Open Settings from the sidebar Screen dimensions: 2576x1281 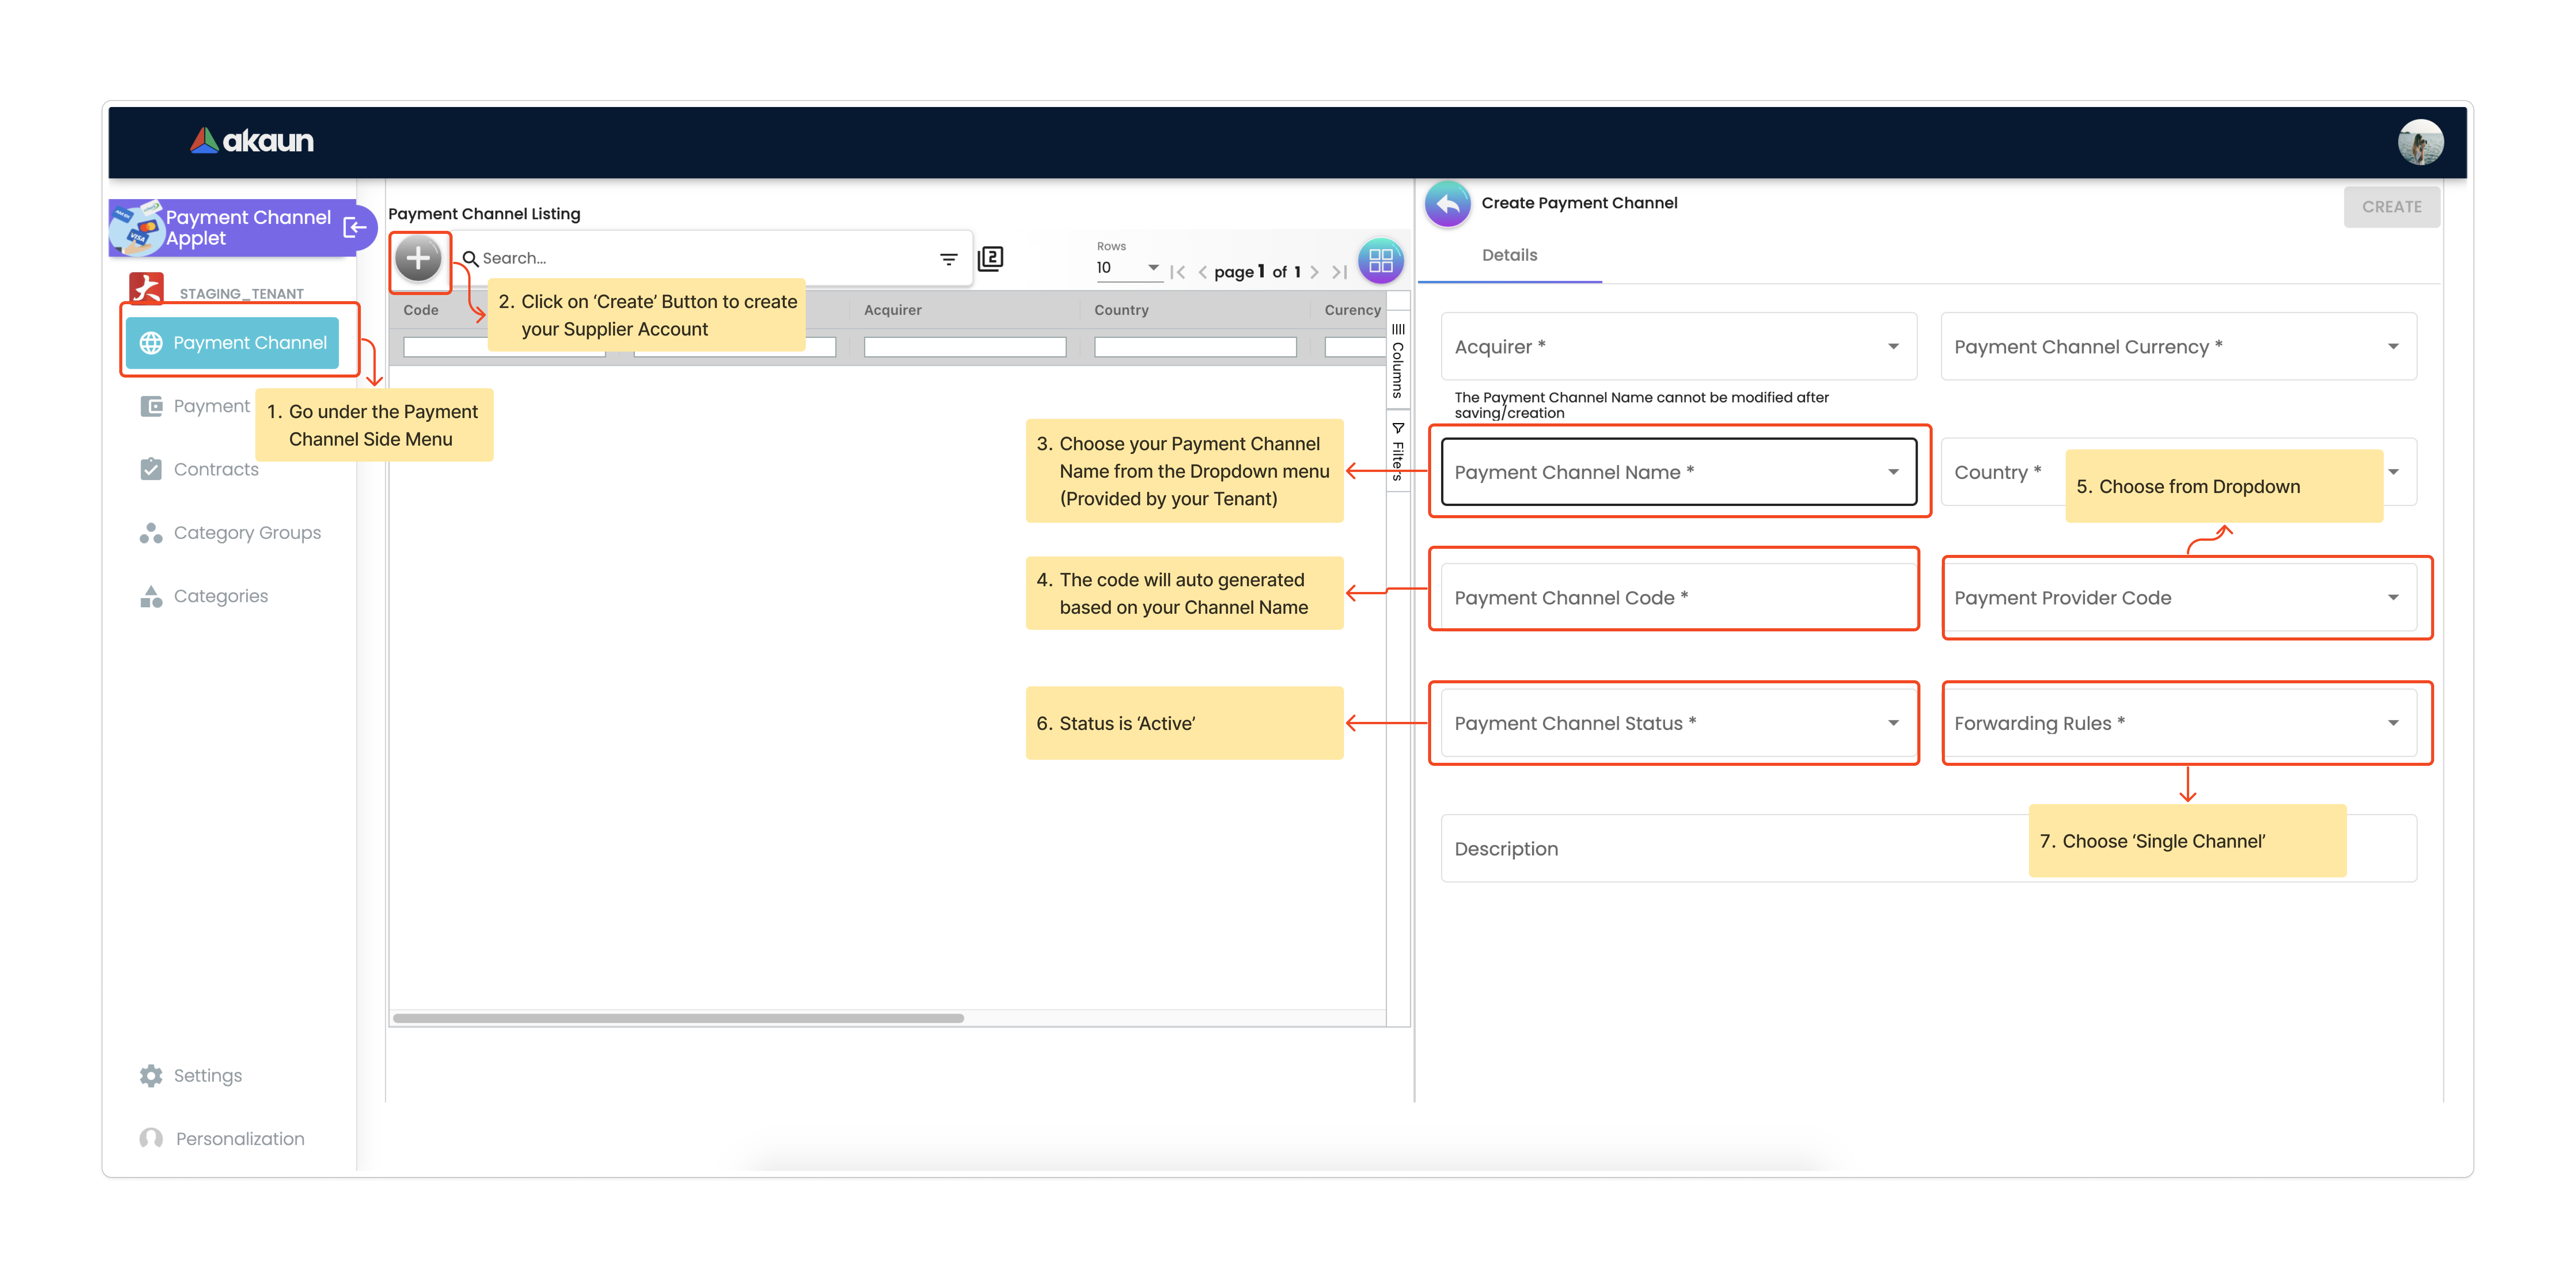[x=207, y=1075]
